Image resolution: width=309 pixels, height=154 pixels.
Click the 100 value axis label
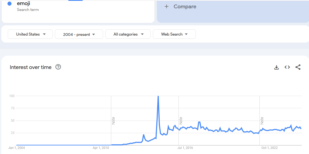(12, 96)
